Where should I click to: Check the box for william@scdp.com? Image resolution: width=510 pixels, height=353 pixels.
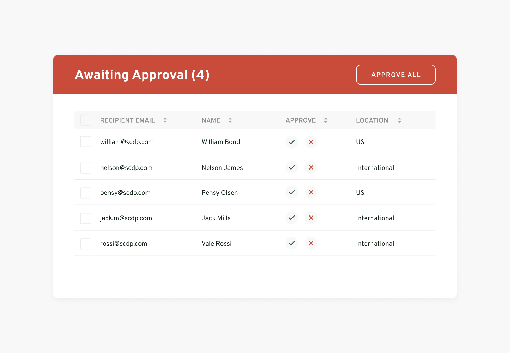(86, 142)
